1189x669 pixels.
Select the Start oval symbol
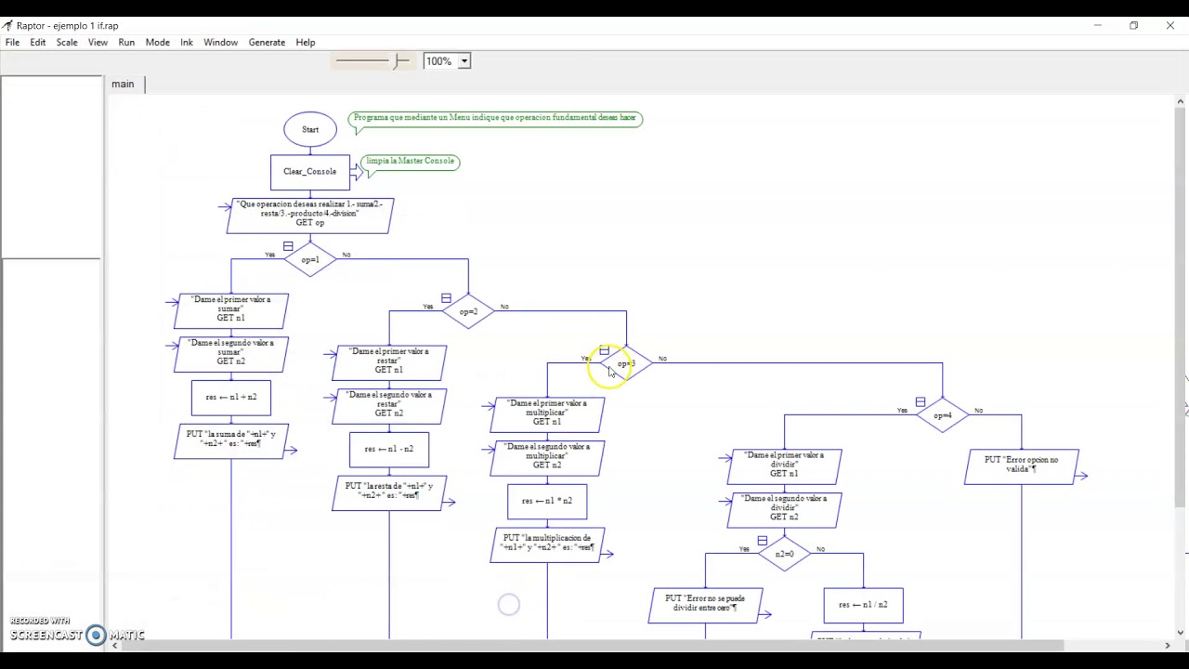310,129
